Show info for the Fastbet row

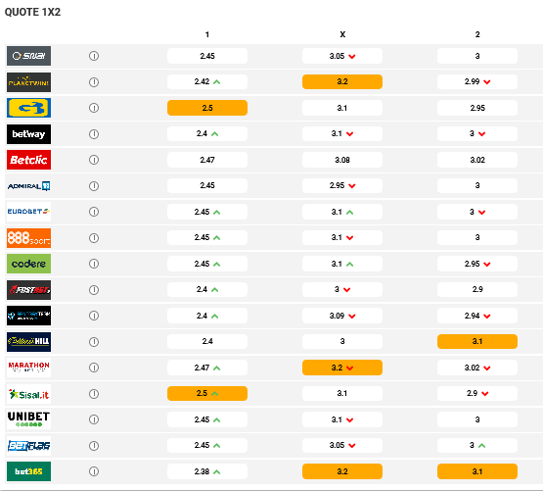[x=94, y=290]
